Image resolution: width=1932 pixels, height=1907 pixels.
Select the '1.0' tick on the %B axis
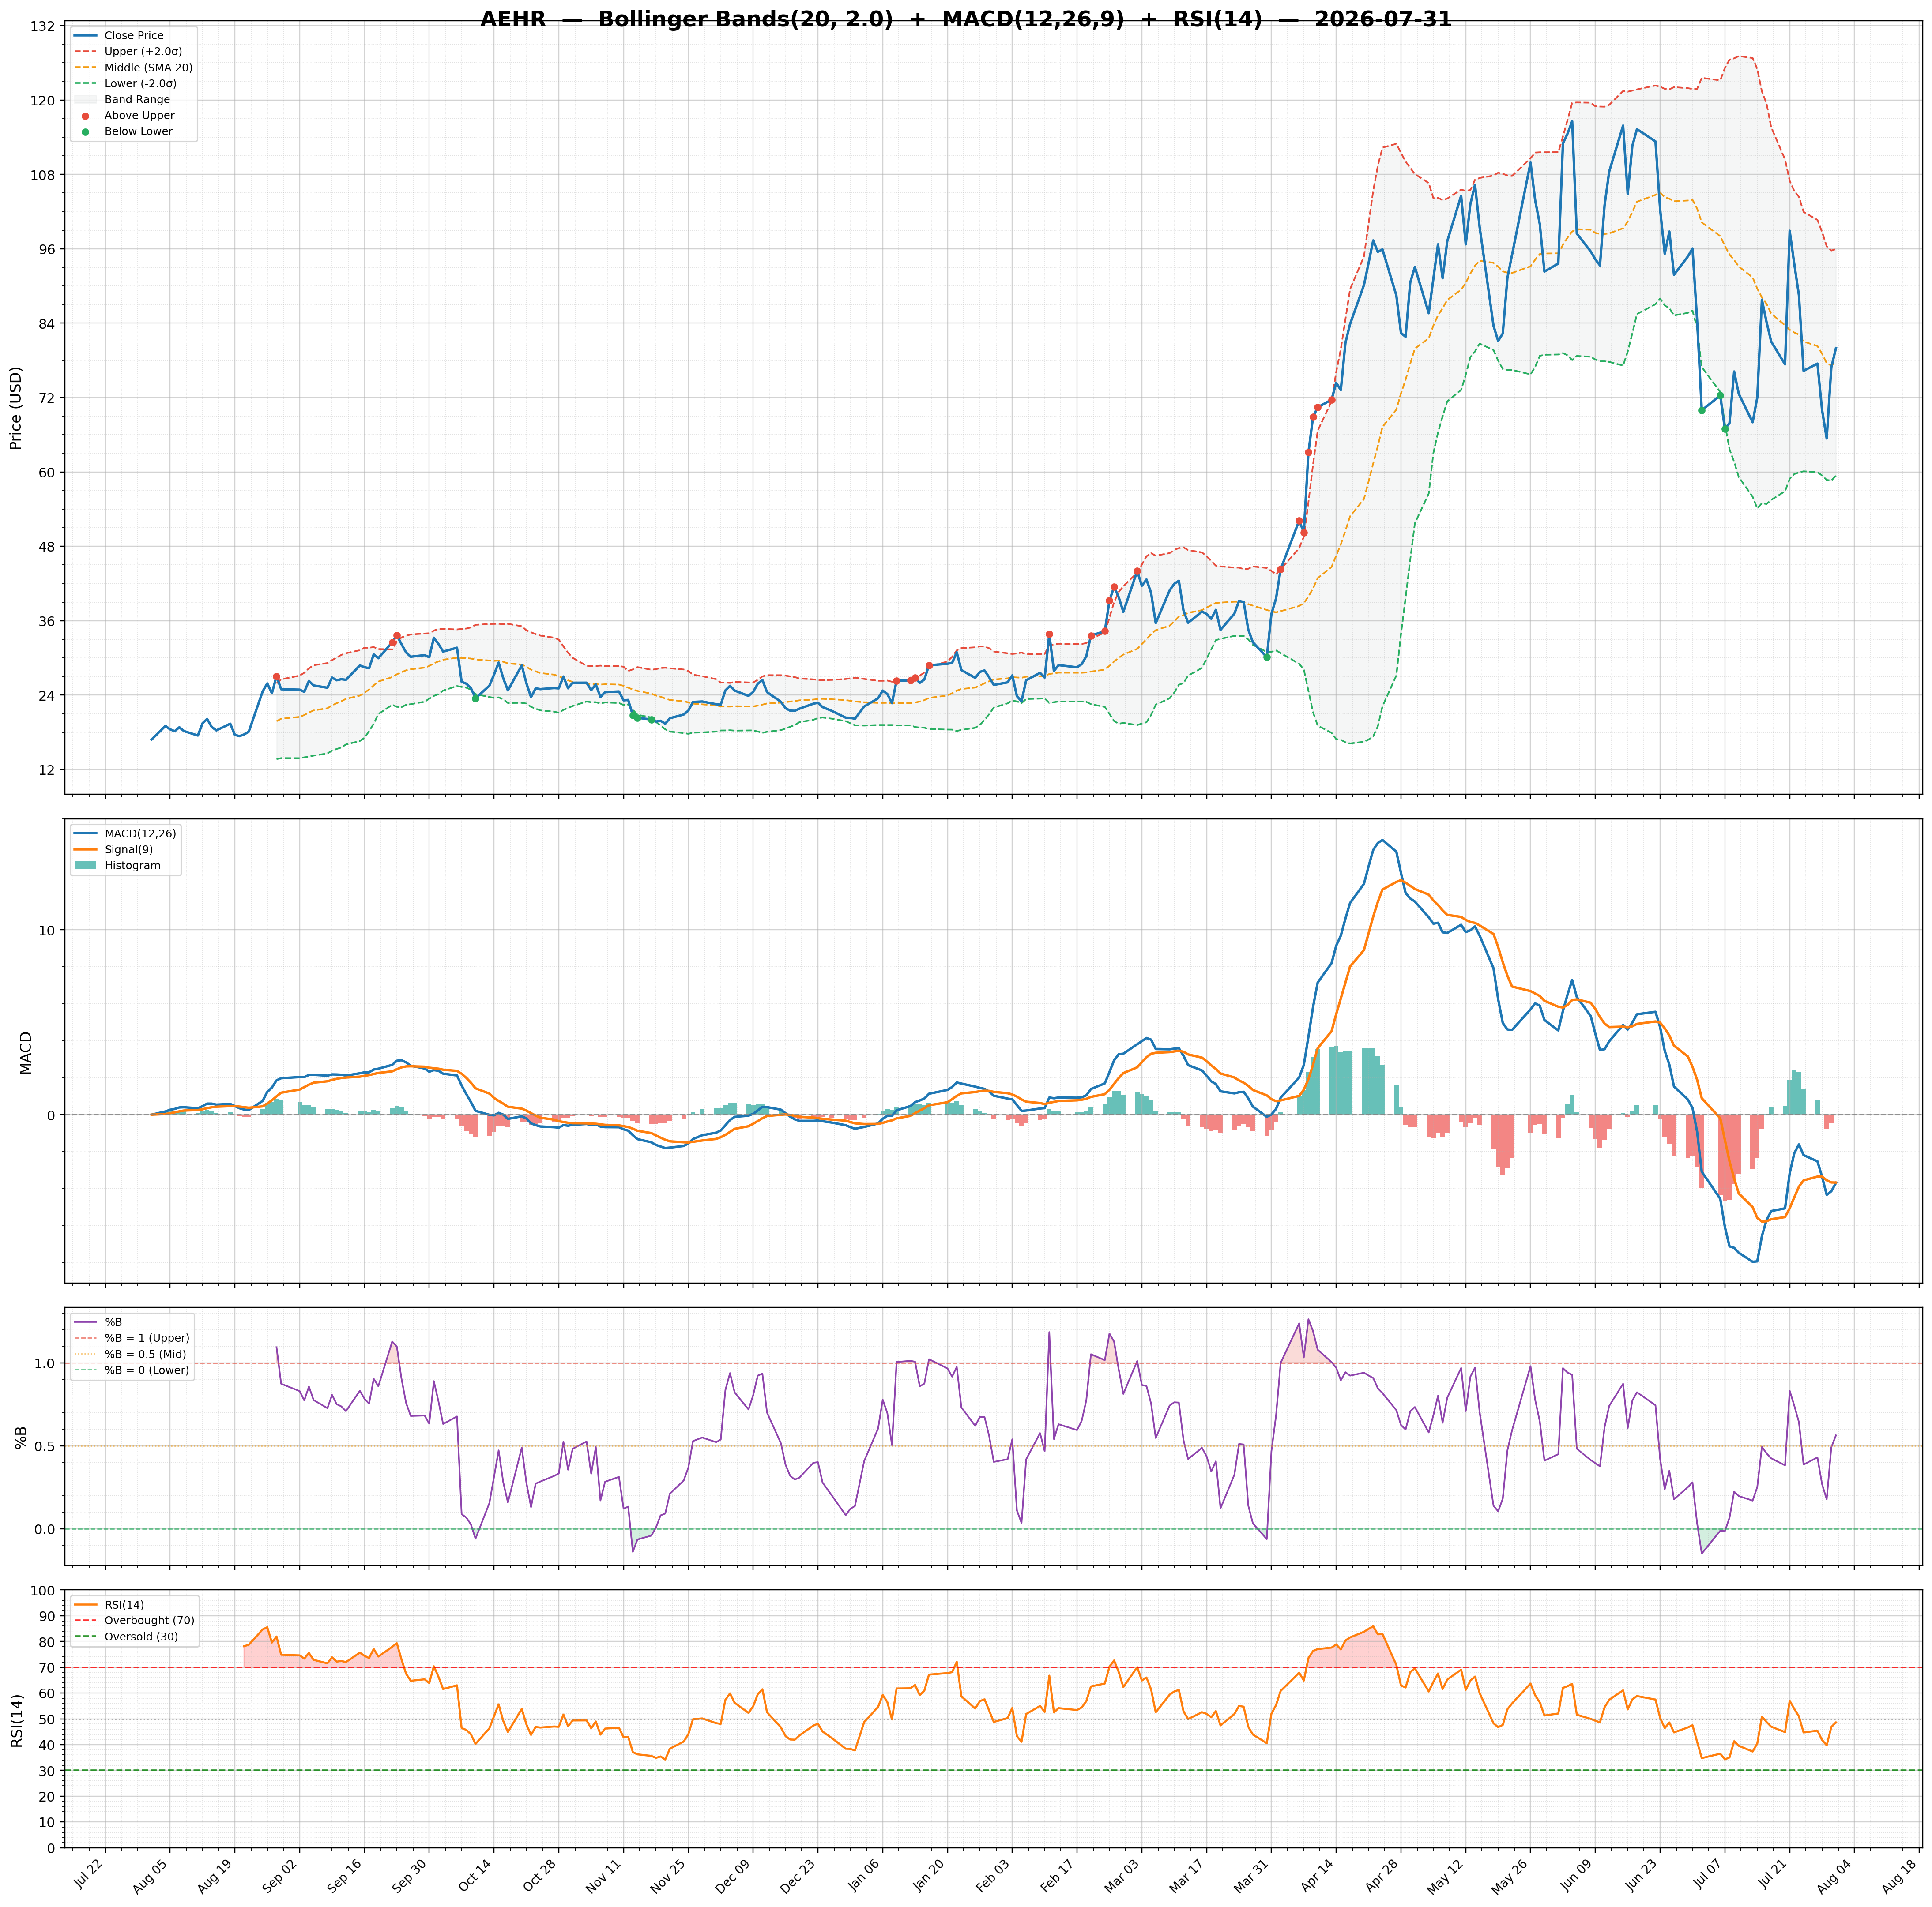[44, 1363]
